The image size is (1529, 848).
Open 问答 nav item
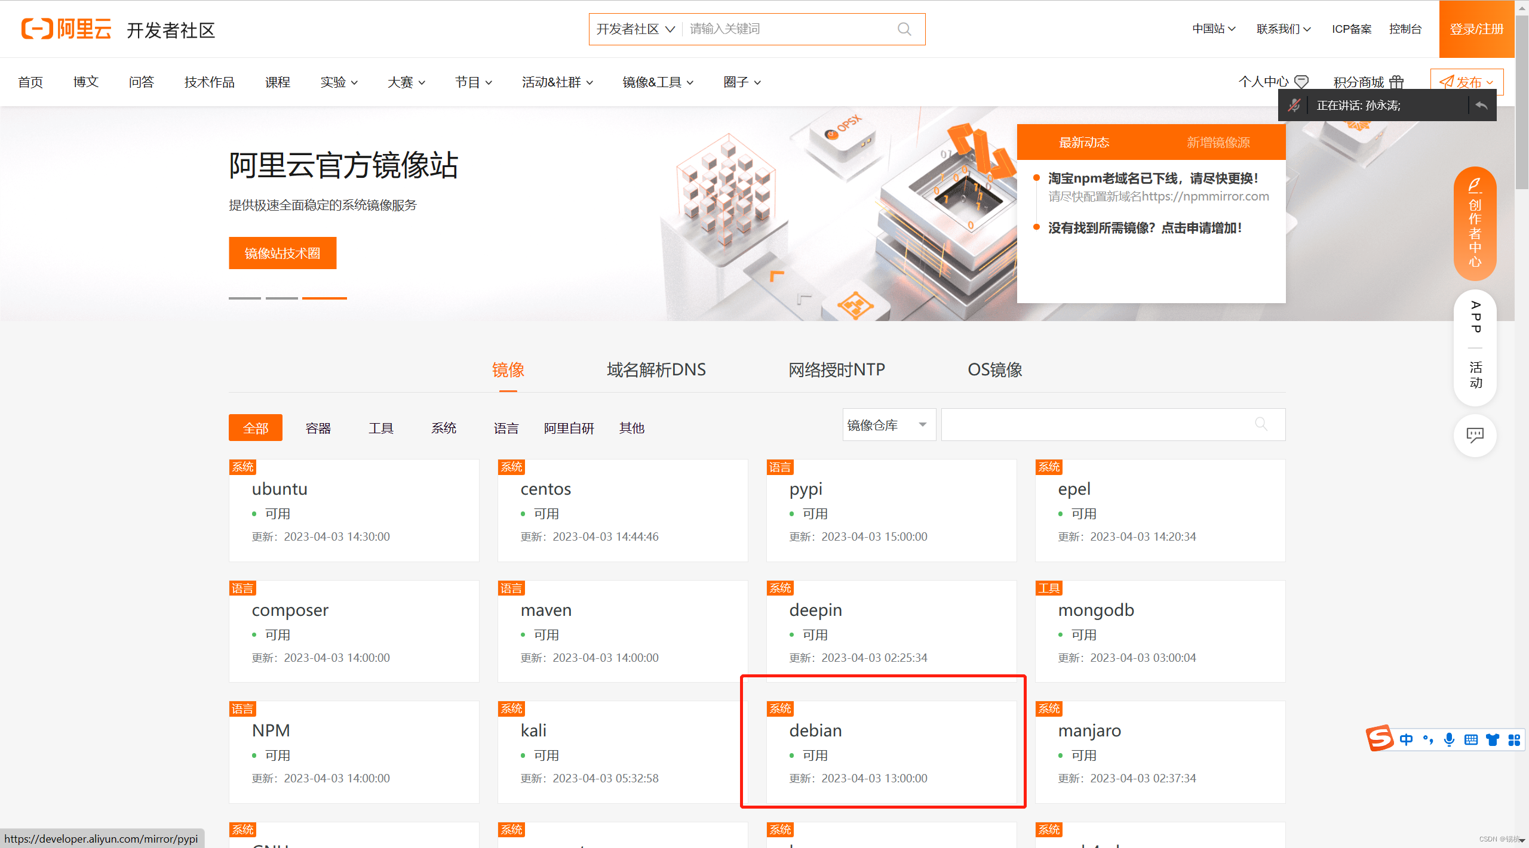(142, 82)
